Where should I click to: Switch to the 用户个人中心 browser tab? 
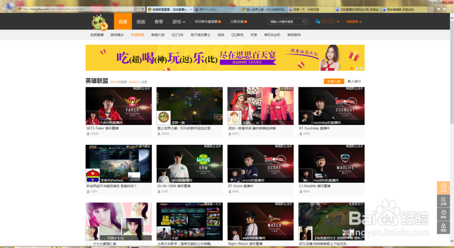[x=217, y=10]
